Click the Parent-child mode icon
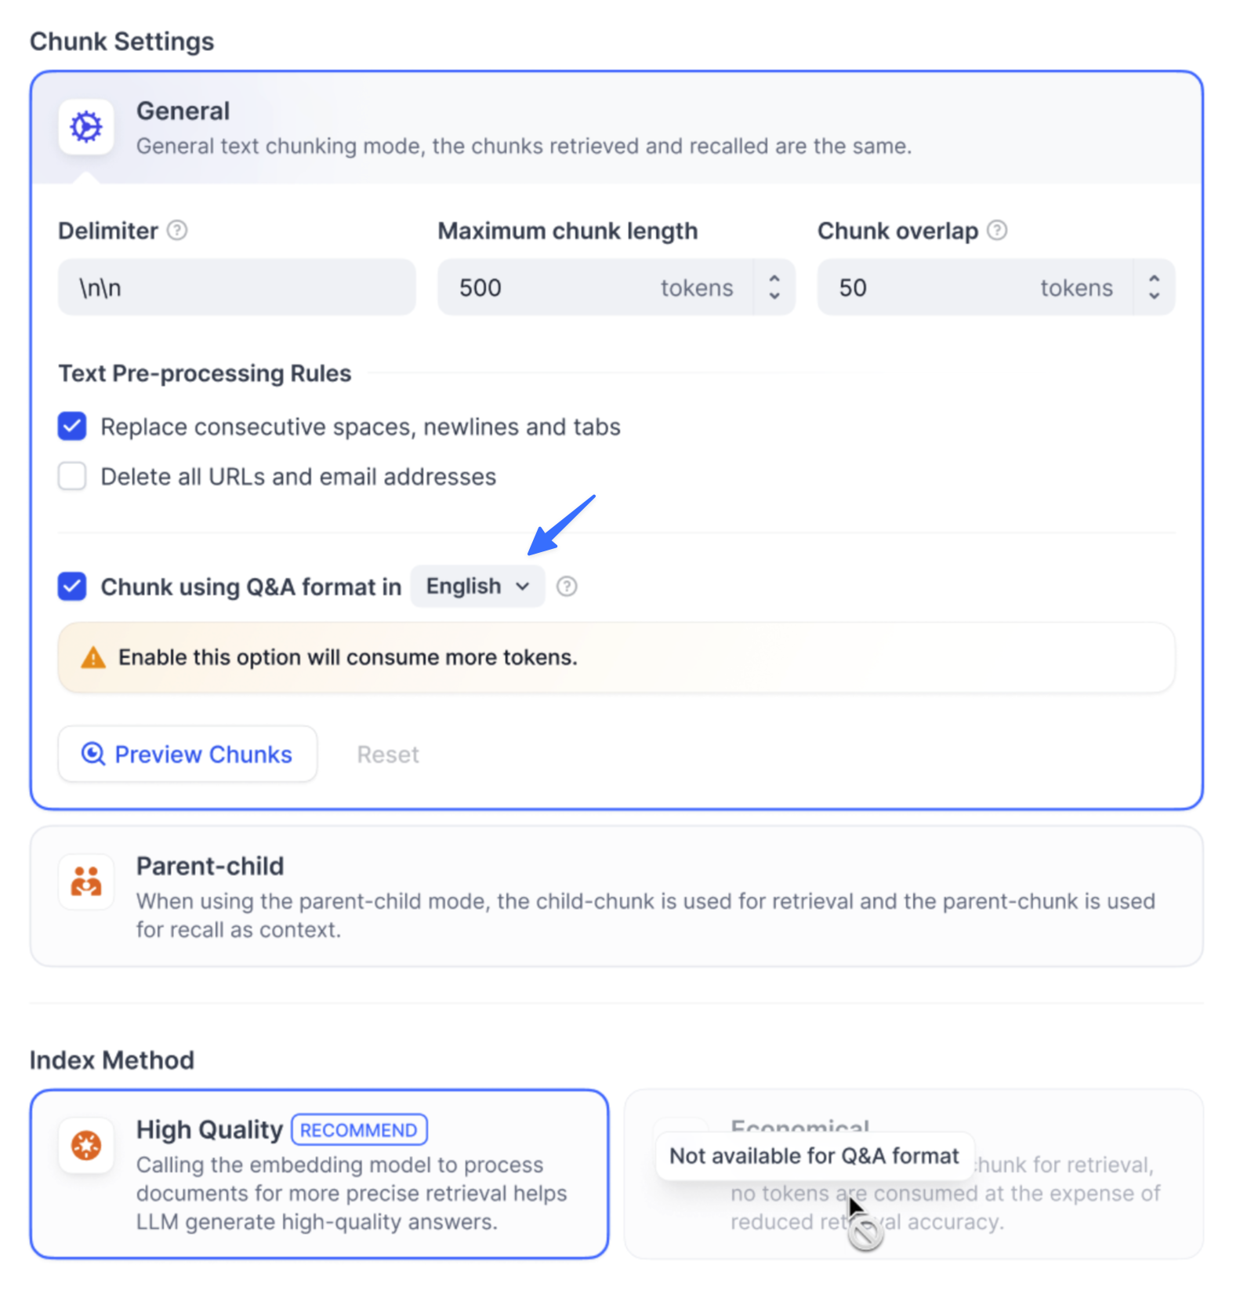Screen dimensions: 1240x1294 (86, 882)
